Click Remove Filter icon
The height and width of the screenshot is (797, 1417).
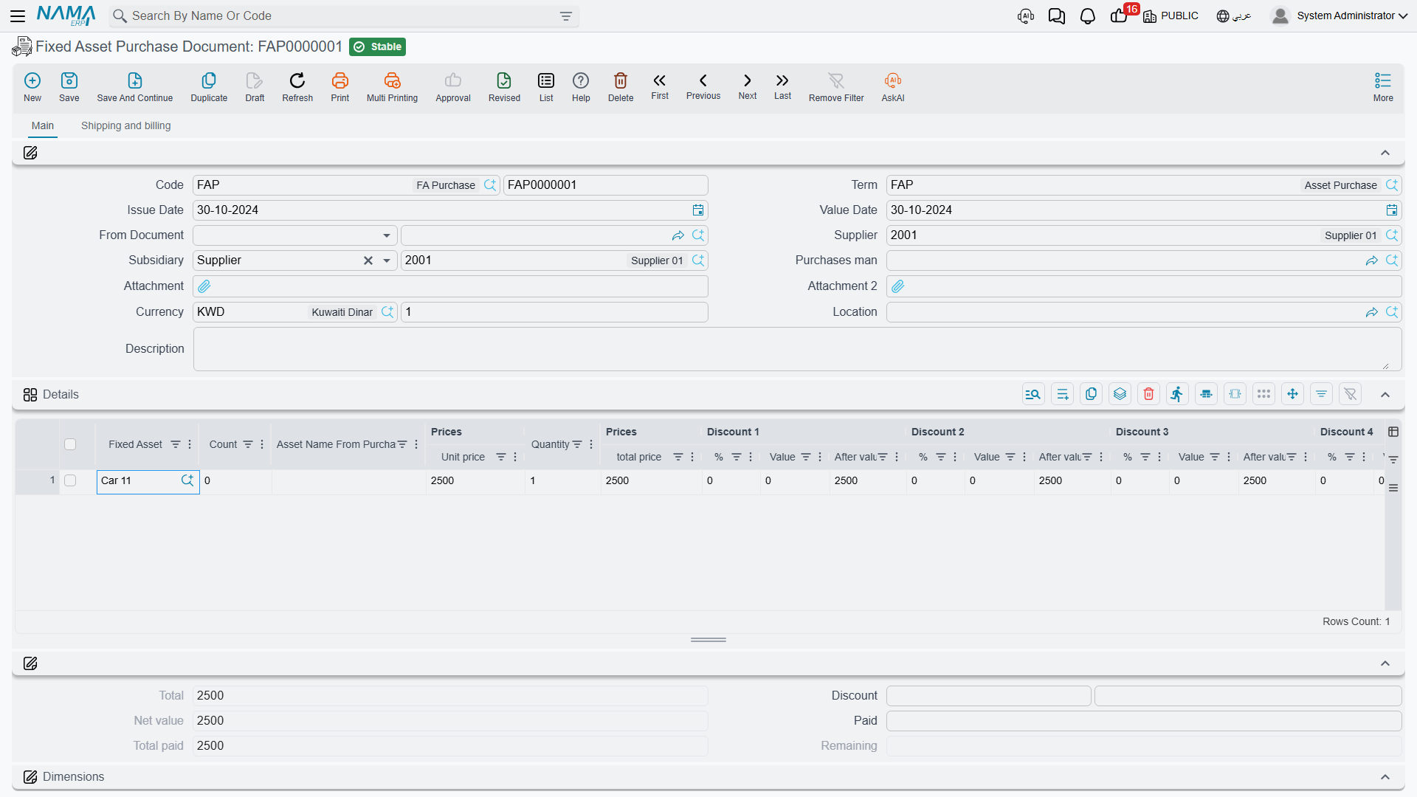(836, 80)
